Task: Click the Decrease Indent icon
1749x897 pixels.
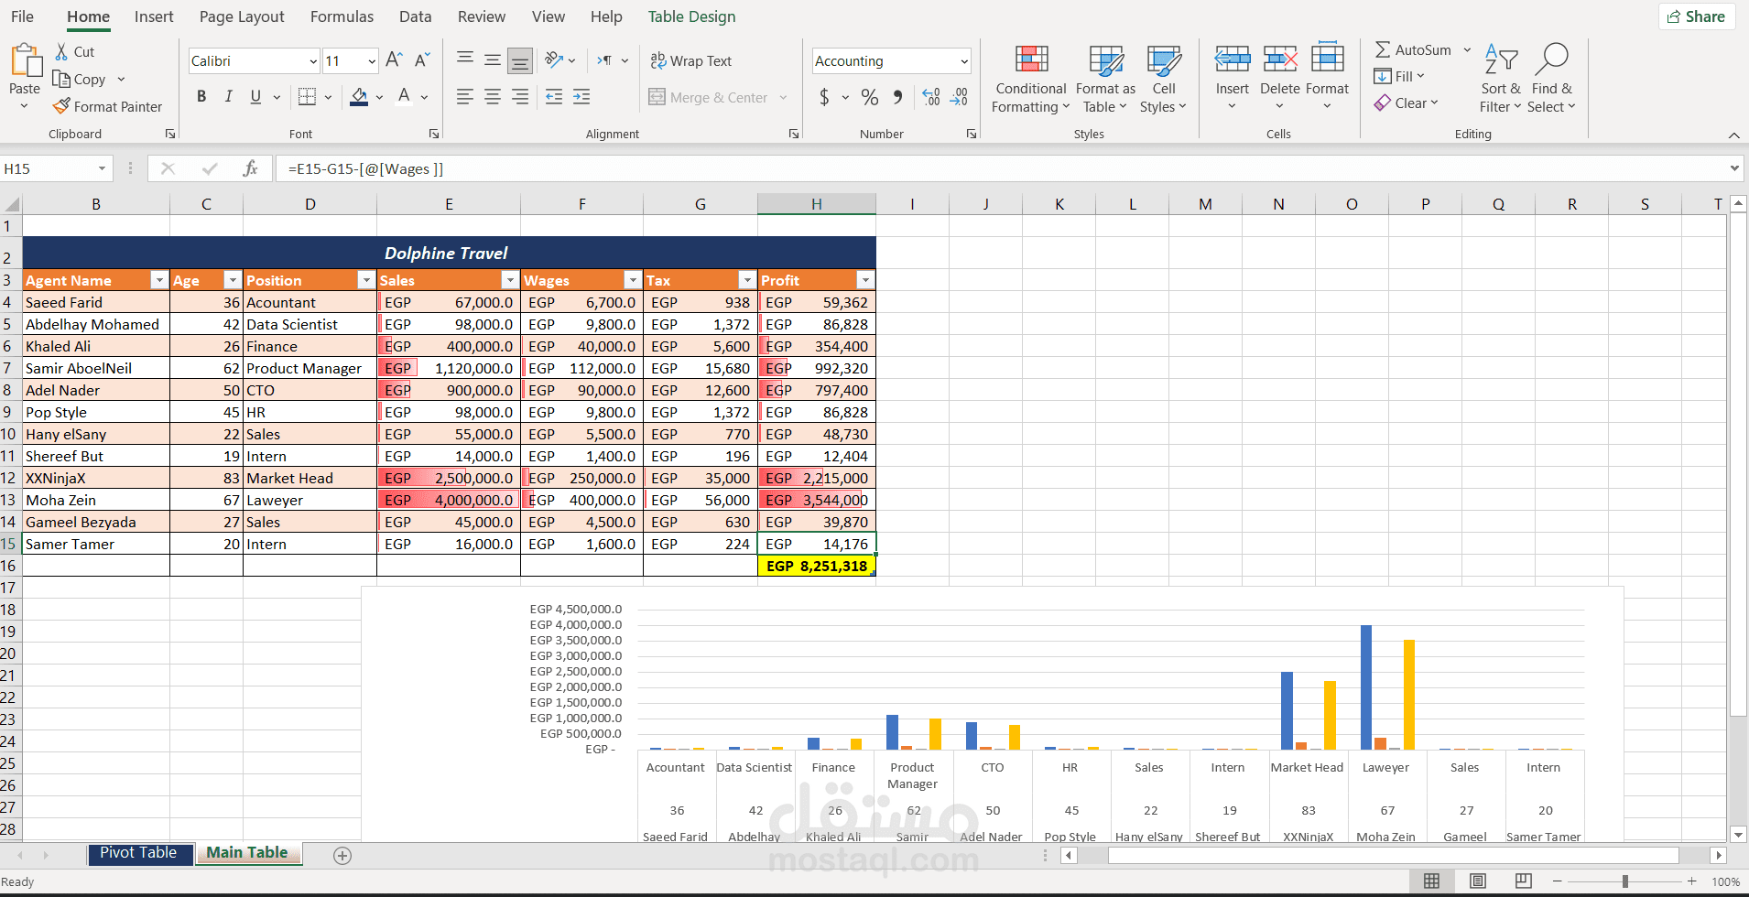Action: [554, 97]
